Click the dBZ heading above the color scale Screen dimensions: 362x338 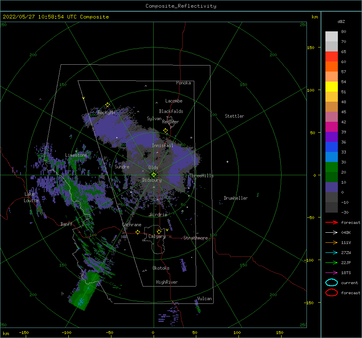tap(341, 21)
